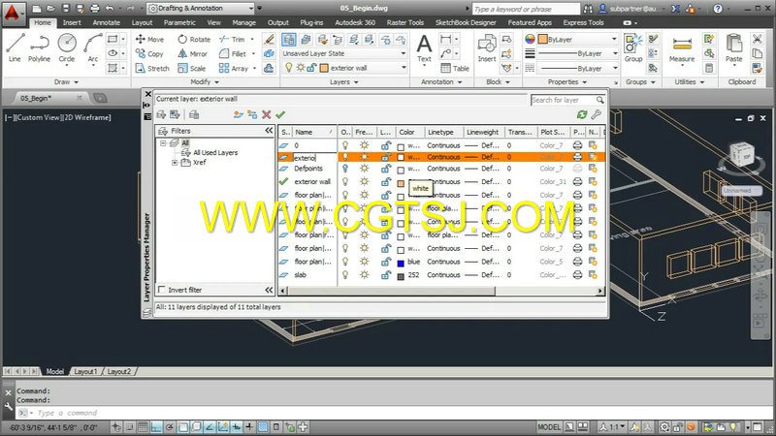Expand the Draw panel dropdown

click(x=66, y=82)
